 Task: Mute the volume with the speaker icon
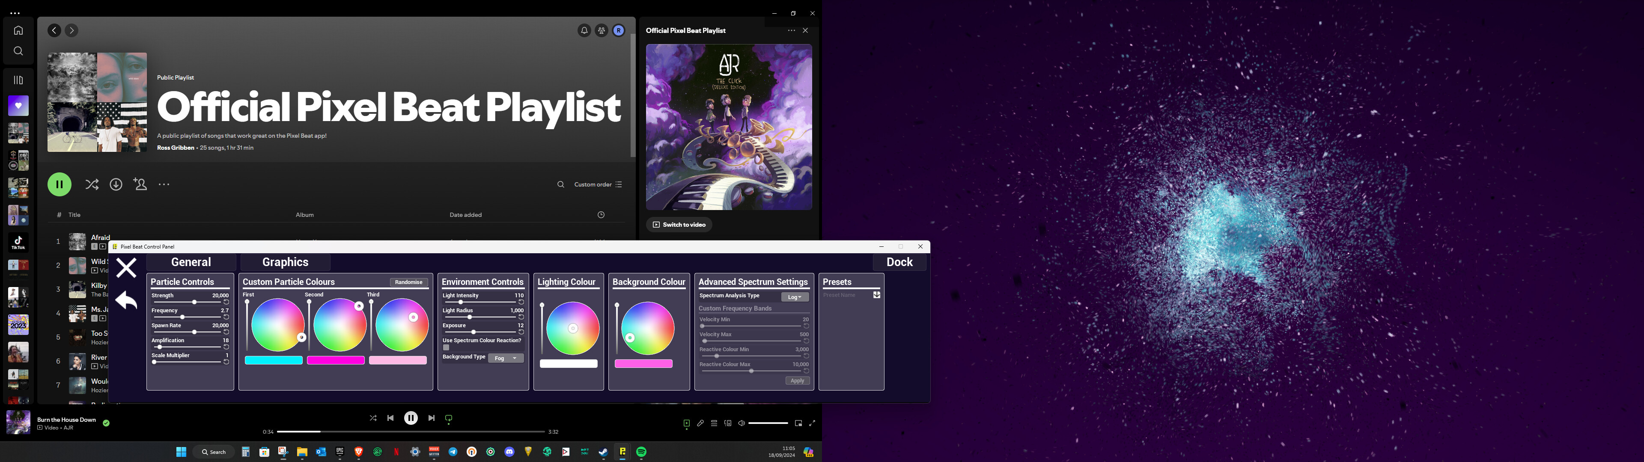tap(740, 423)
